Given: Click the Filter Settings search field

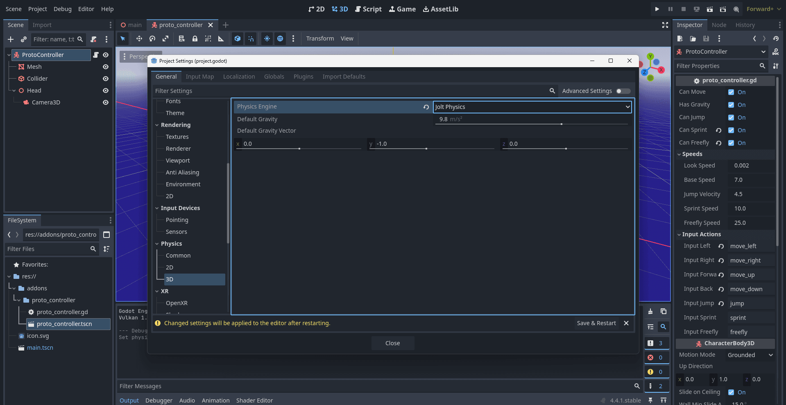Looking at the screenshot, I should 355,91.
